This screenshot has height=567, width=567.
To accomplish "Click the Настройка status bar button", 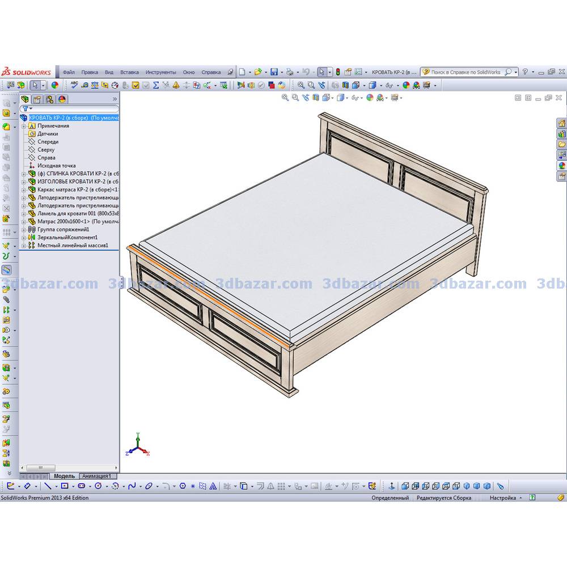I will click(x=503, y=498).
